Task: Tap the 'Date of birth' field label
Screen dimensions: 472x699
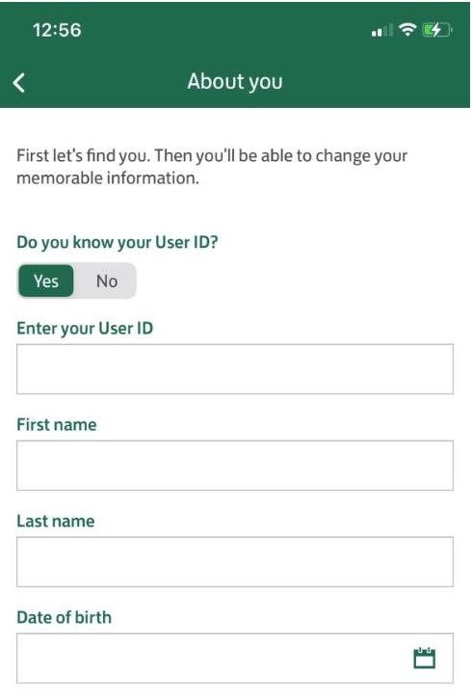Action: point(65,617)
